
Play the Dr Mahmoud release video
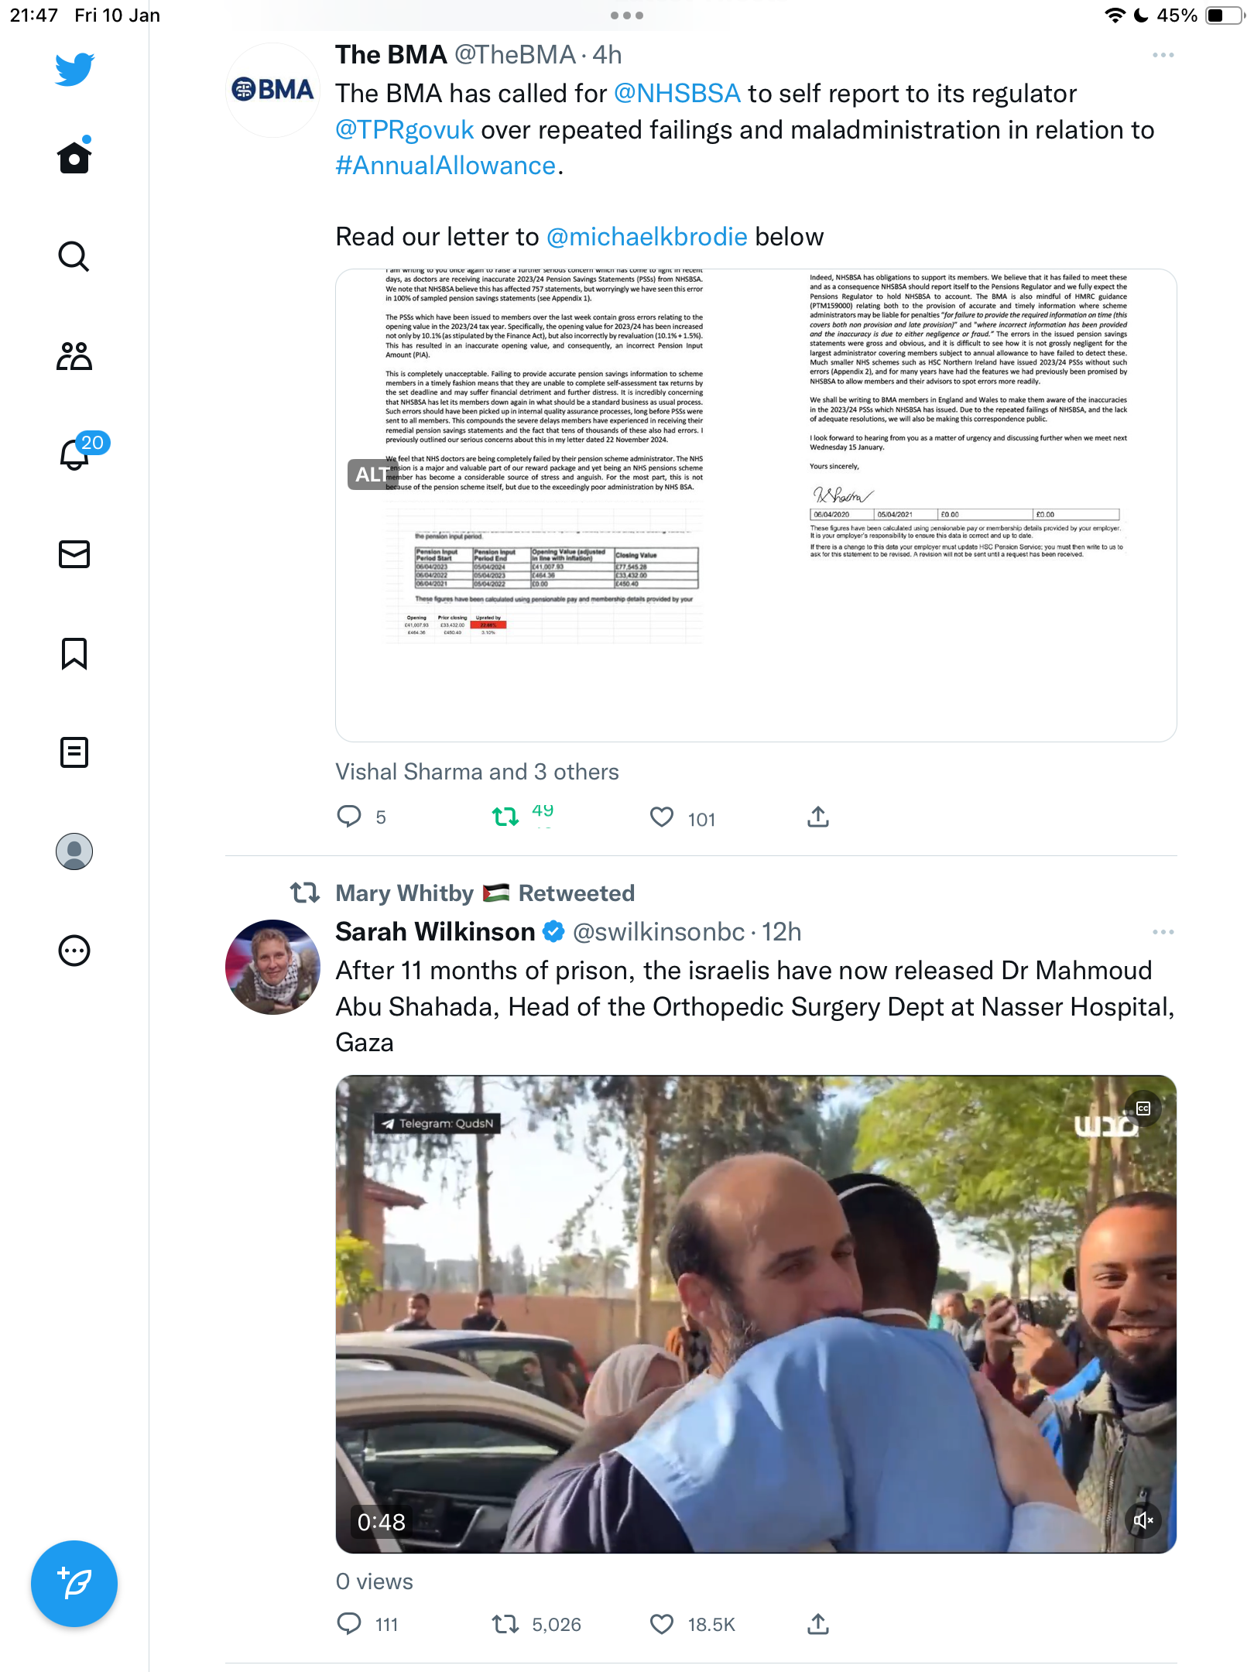pos(756,1314)
